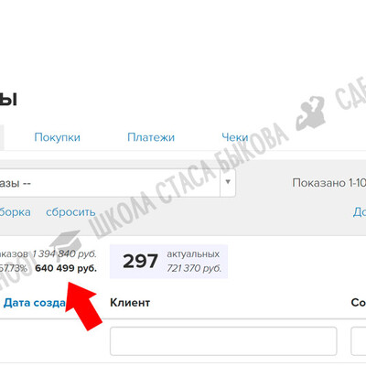Screen dimensions: 366x366
Task: Select the 297 актуальных summary box
Action: 168,262
